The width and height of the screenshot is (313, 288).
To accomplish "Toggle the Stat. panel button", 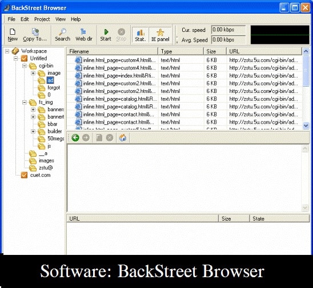I will [x=140, y=35].
